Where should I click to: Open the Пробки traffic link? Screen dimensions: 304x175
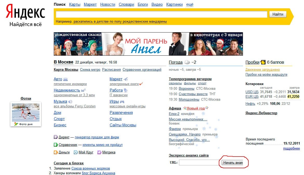253,62
